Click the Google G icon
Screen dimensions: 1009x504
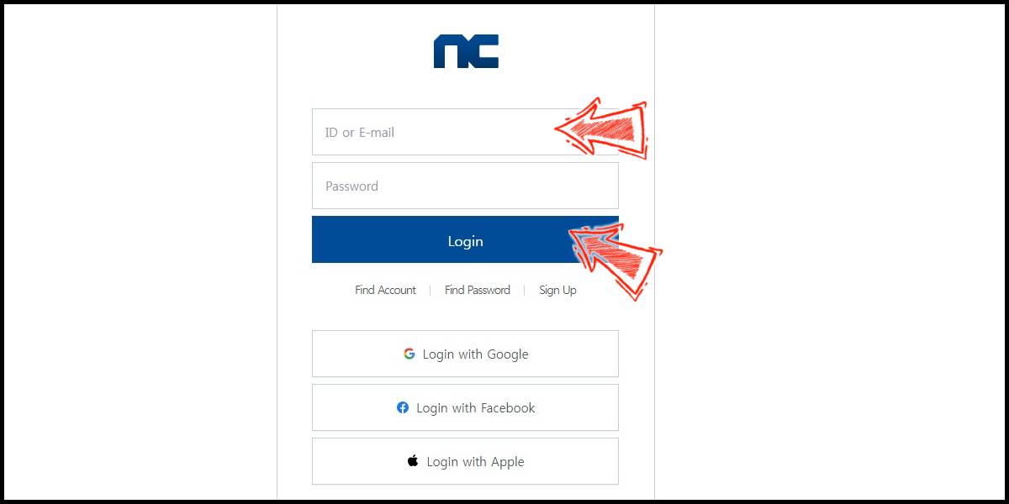point(409,354)
